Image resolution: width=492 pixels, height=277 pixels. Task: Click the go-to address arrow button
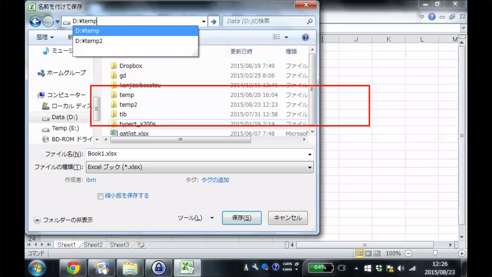[x=213, y=21]
